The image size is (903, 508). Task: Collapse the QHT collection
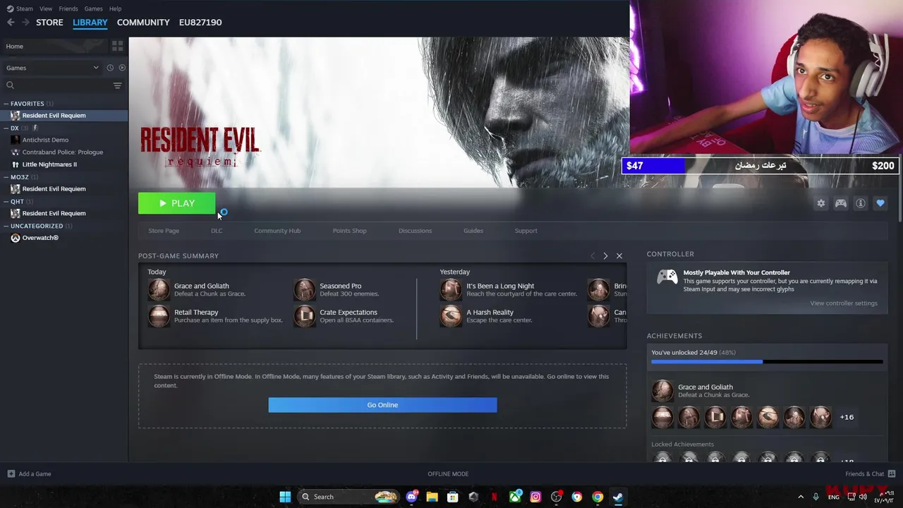coord(6,201)
